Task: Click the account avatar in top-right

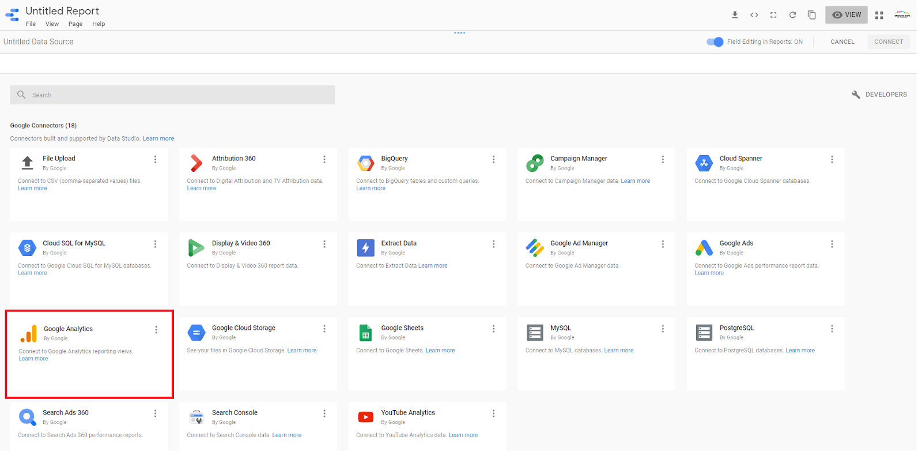Action: pyautogui.click(x=902, y=15)
